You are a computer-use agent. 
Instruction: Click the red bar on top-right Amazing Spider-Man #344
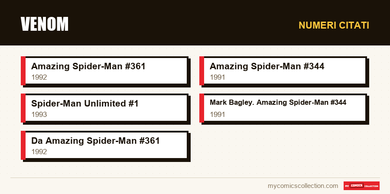201,71
